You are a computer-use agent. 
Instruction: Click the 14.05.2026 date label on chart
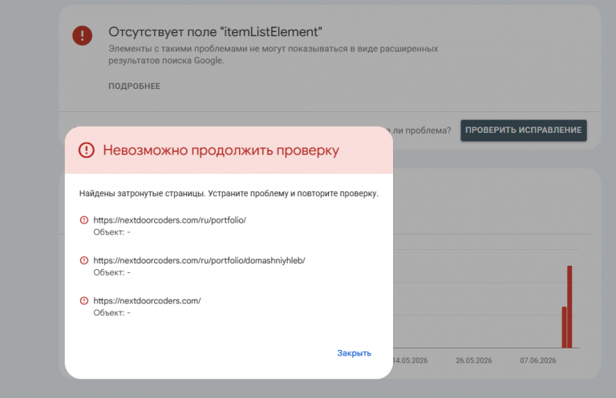(x=410, y=360)
